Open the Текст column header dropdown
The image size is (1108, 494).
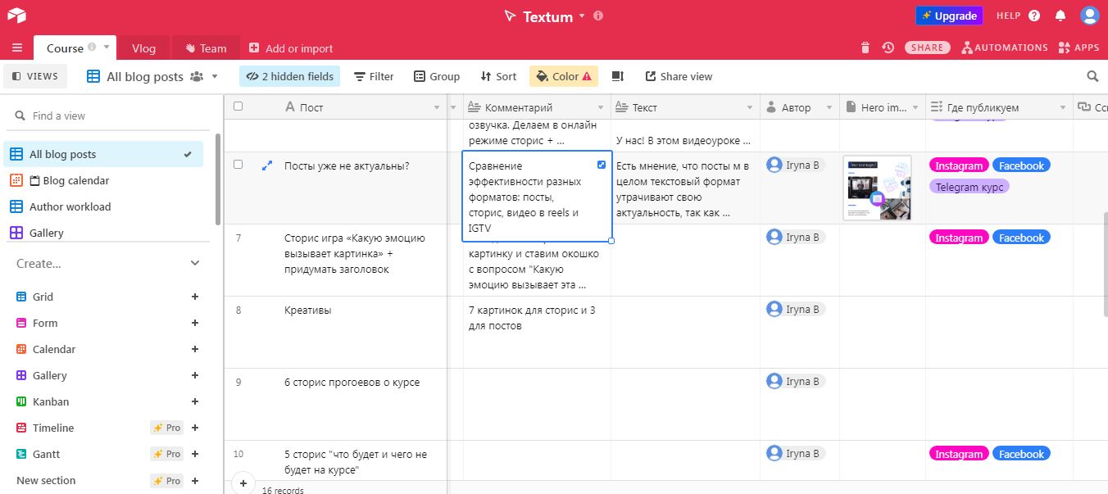click(x=749, y=107)
